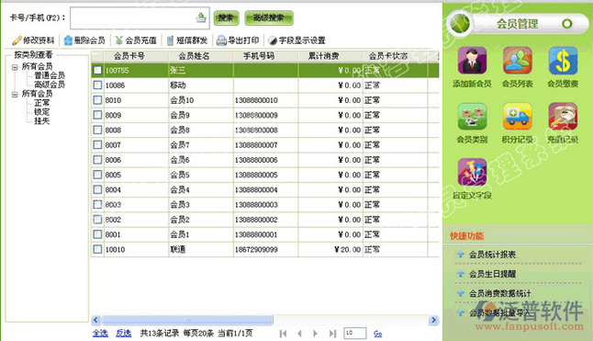Viewport: 593px width, 341px height.
Task: Open the 会员列表 icon
Action: (x=518, y=60)
